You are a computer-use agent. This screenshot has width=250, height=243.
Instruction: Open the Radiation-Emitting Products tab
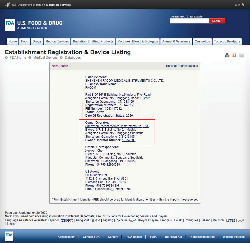coord(93,41)
